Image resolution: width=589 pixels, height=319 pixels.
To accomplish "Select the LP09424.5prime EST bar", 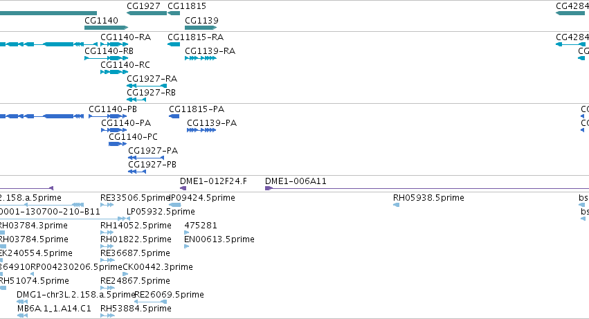I will pyautogui.click(x=174, y=205).
